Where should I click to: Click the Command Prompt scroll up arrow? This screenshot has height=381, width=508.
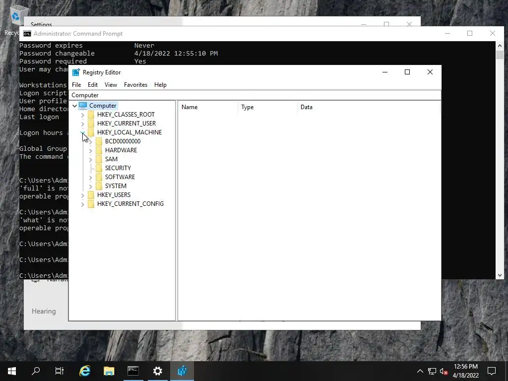point(500,46)
